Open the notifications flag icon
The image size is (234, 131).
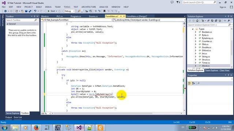pos(178,2)
